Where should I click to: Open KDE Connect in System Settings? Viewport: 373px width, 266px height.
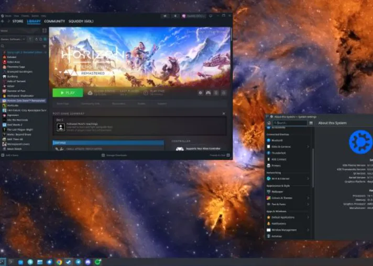[289, 159]
